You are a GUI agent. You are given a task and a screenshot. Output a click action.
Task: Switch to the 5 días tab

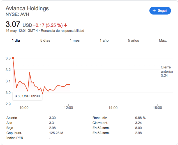(x=45, y=41)
